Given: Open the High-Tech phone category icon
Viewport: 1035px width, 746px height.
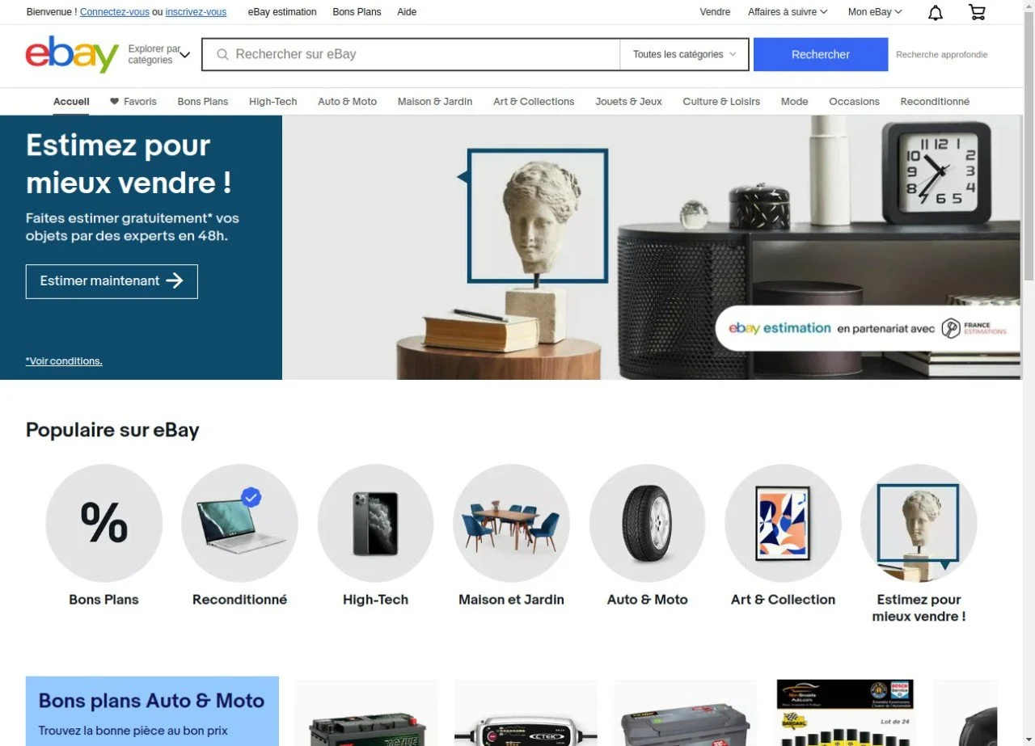Looking at the screenshot, I should [376, 523].
